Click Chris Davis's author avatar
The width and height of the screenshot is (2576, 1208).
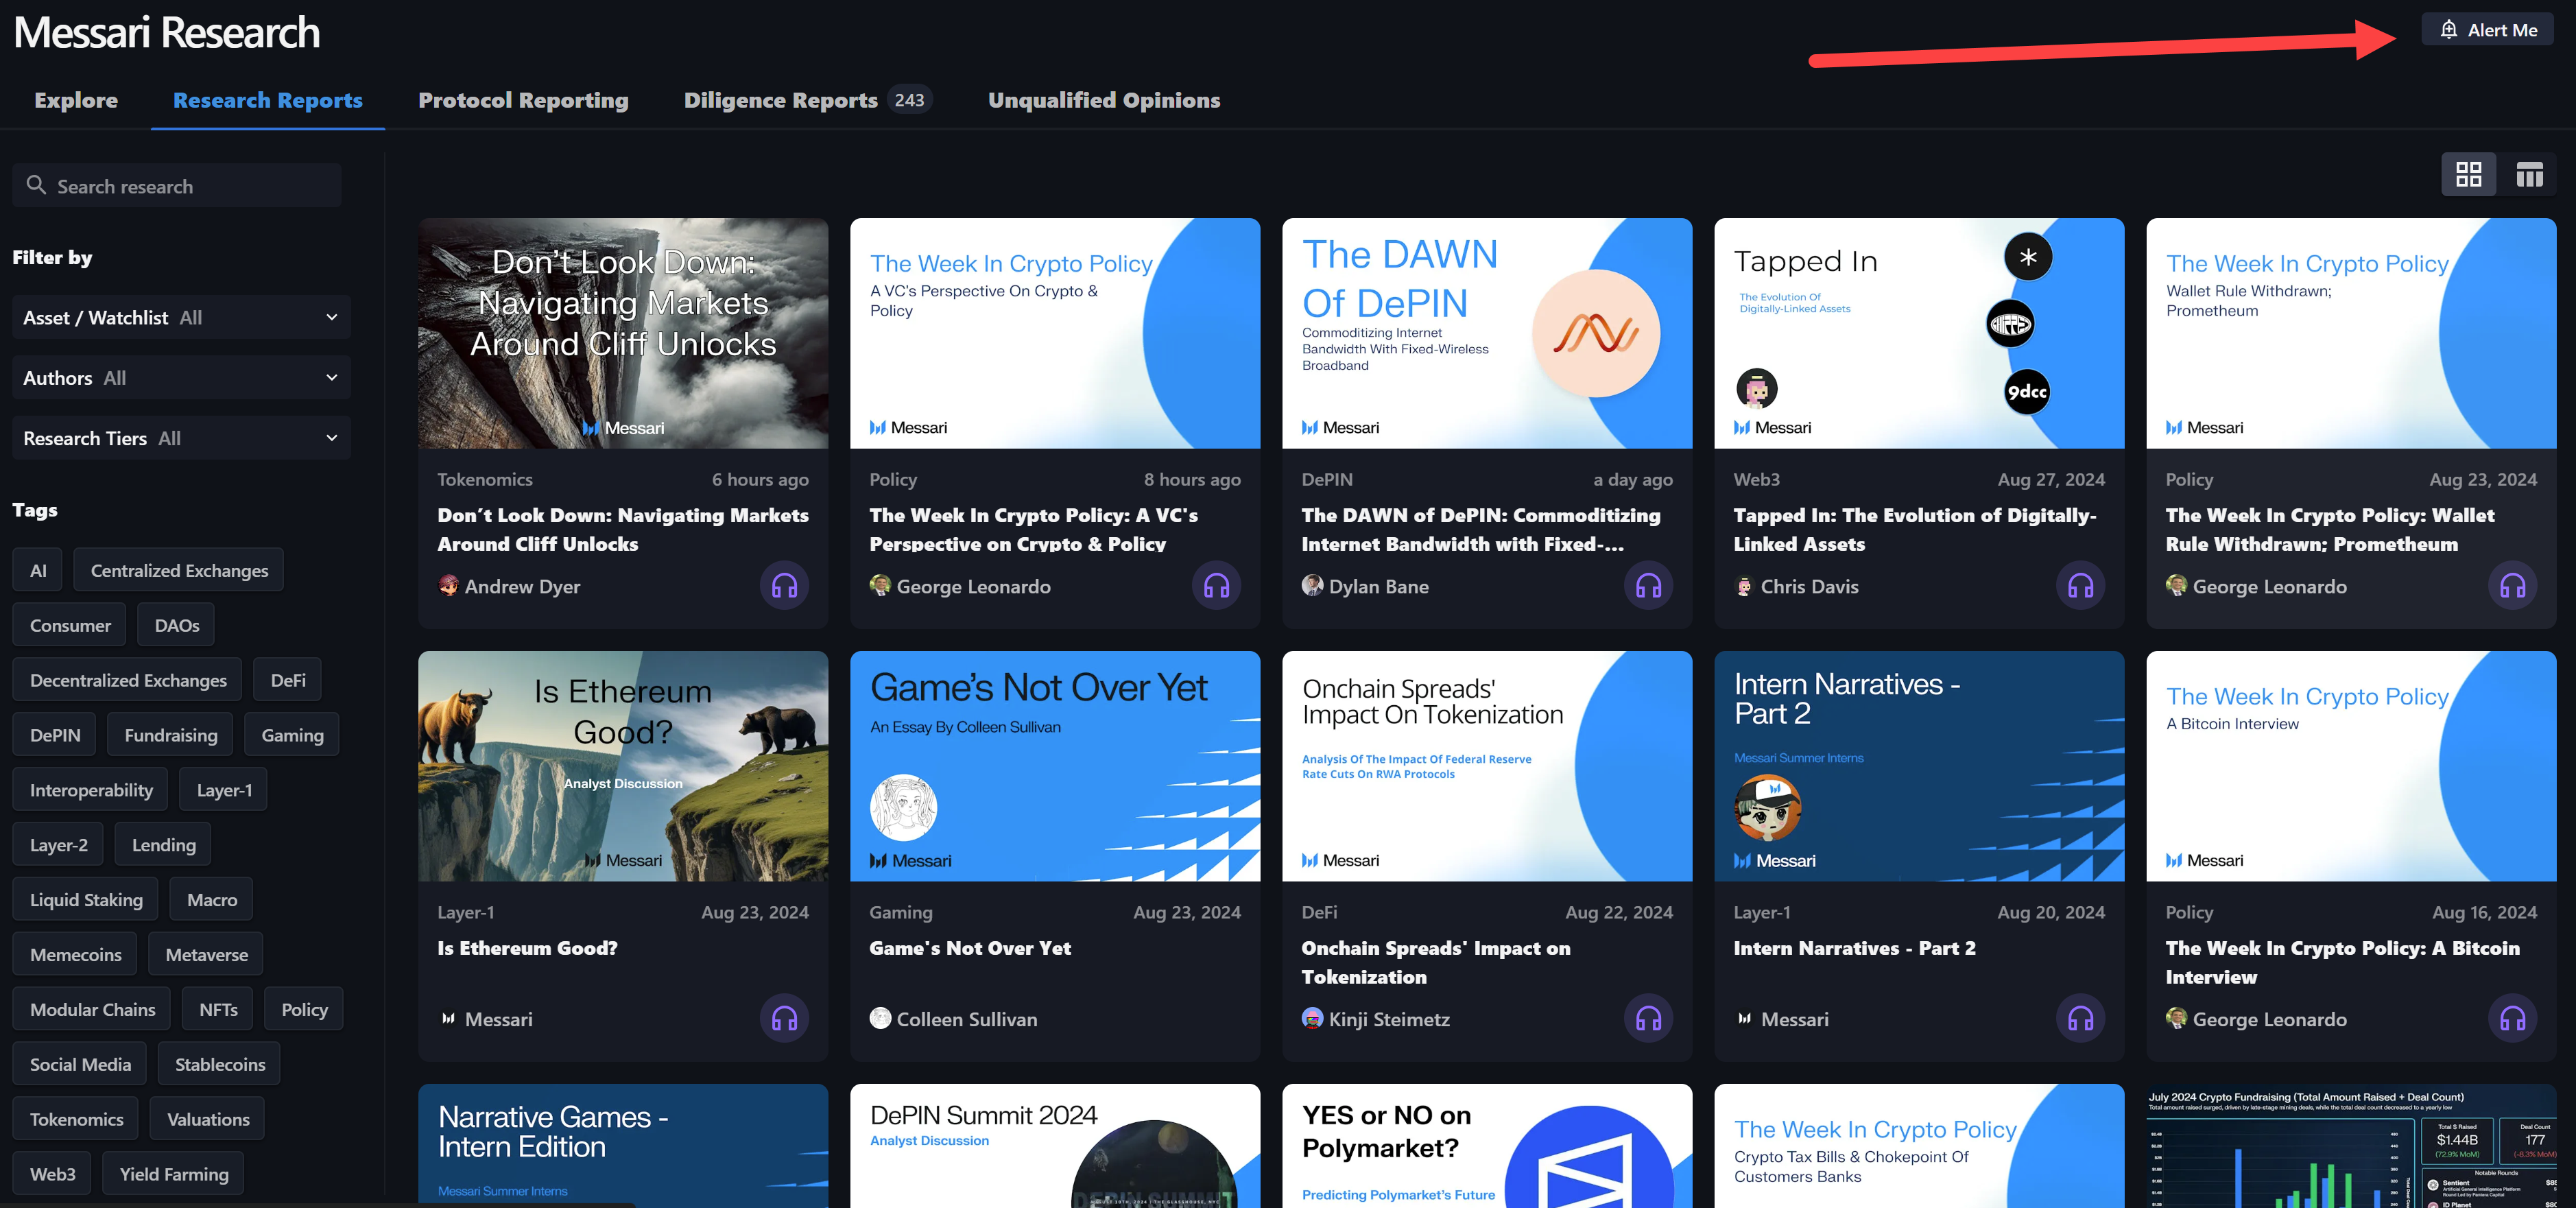coord(1744,586)
